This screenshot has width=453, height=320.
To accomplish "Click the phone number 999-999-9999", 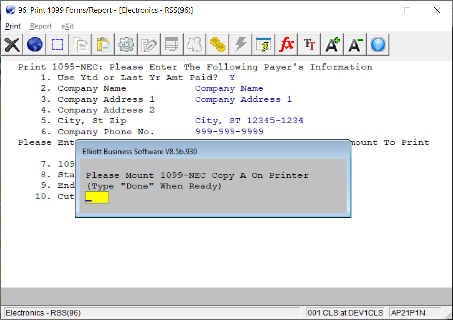I will point(229,131).
